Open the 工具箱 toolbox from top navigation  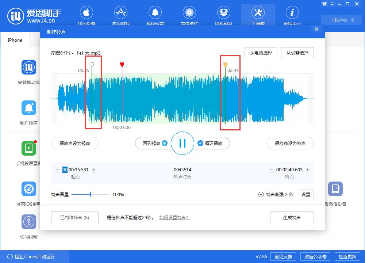tap(258, 15)
